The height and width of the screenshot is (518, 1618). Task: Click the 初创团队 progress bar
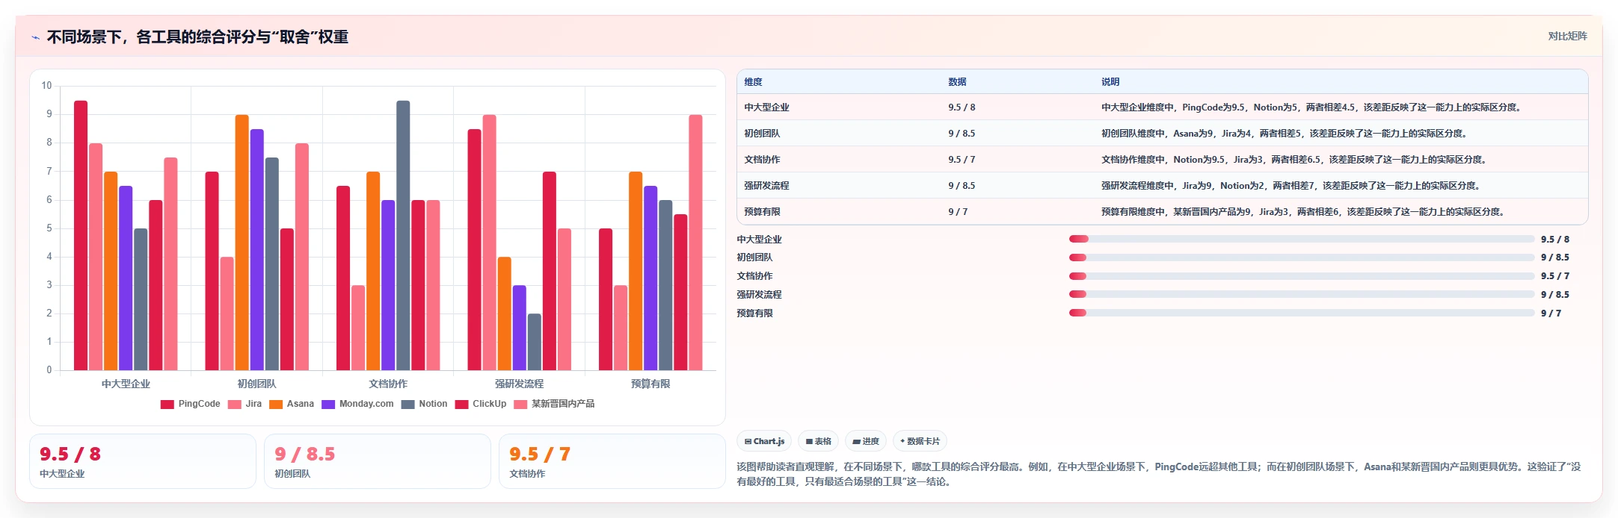click(1302, 258)
